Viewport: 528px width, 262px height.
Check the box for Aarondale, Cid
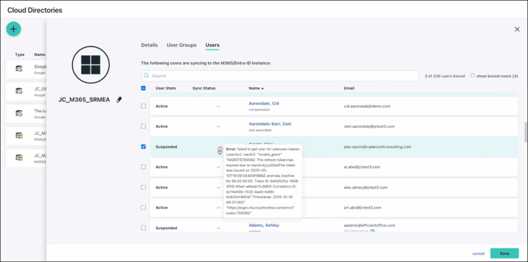click(x=143, y=106)
